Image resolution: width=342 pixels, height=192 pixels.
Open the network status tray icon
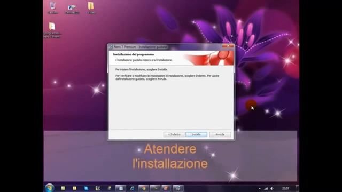pyautogui.click(x=266, y=188)
